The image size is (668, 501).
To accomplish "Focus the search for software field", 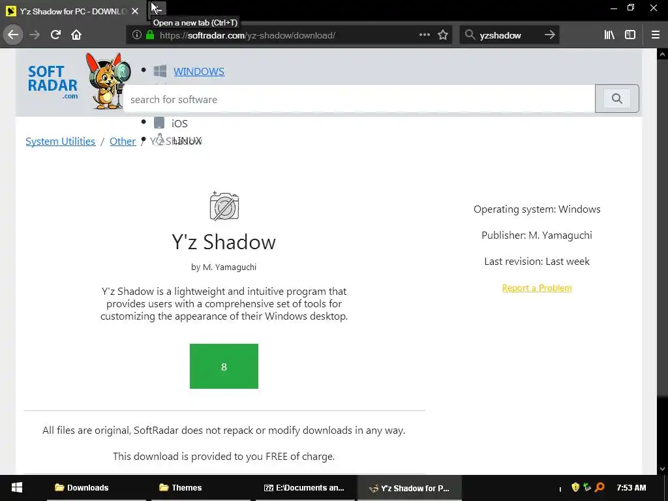I will pyautogui.click(x=359, y=99).
